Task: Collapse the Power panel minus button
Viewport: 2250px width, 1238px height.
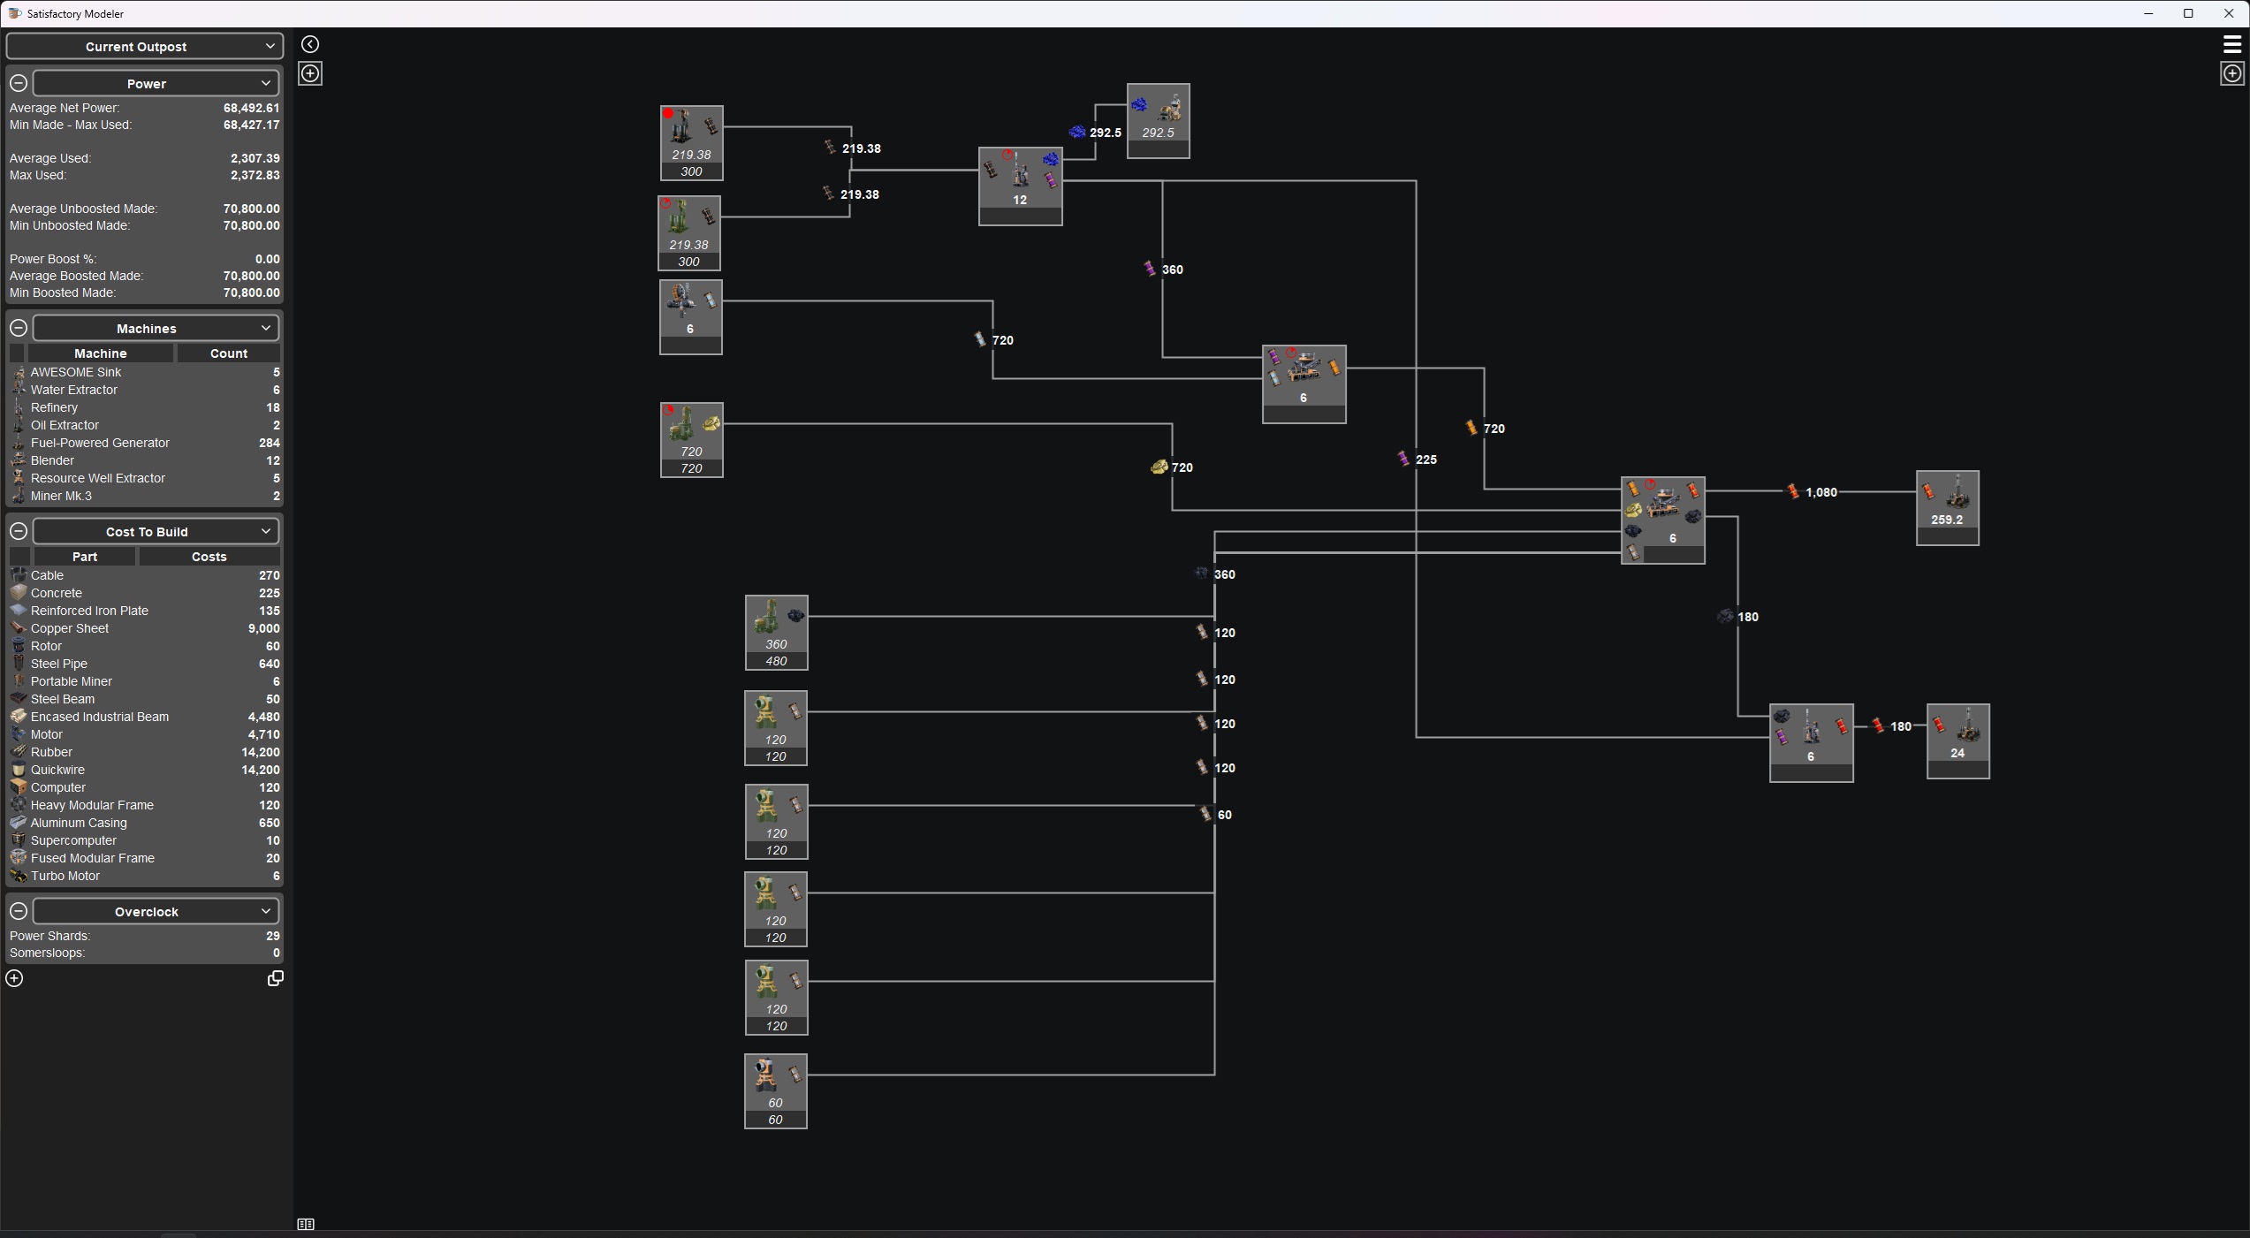Action: 19,83
